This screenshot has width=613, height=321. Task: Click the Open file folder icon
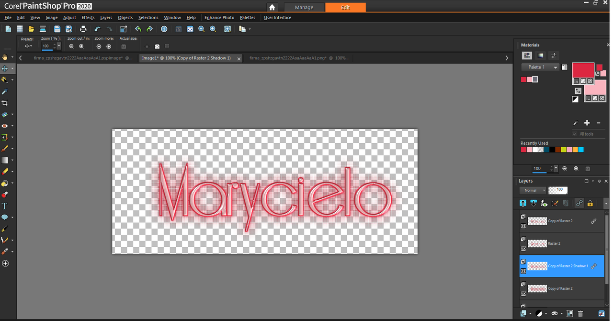click(31, 29)
